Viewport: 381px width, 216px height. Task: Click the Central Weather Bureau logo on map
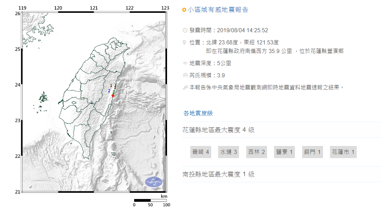pos(154,182)
